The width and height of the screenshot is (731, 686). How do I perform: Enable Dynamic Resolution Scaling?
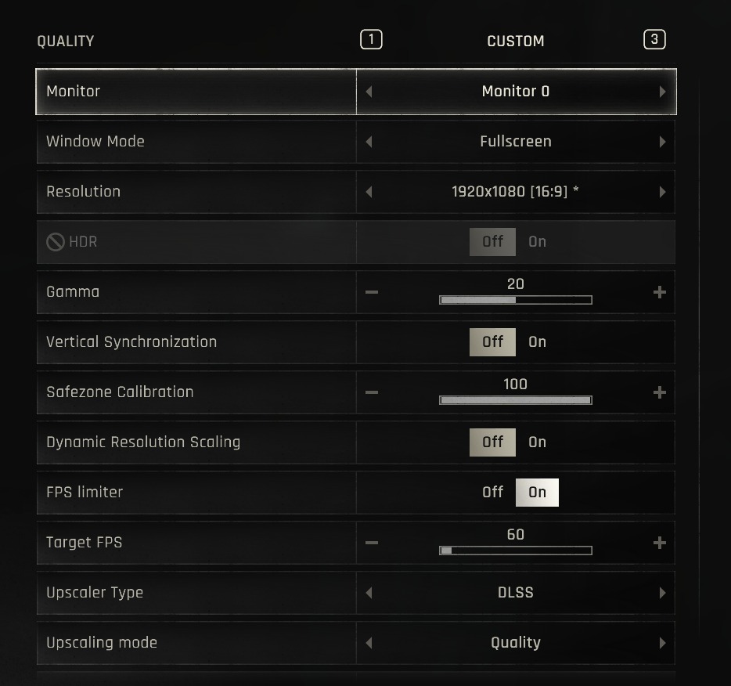coord(537,442)
